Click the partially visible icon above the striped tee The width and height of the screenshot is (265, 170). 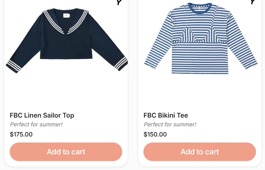[253, 2]
